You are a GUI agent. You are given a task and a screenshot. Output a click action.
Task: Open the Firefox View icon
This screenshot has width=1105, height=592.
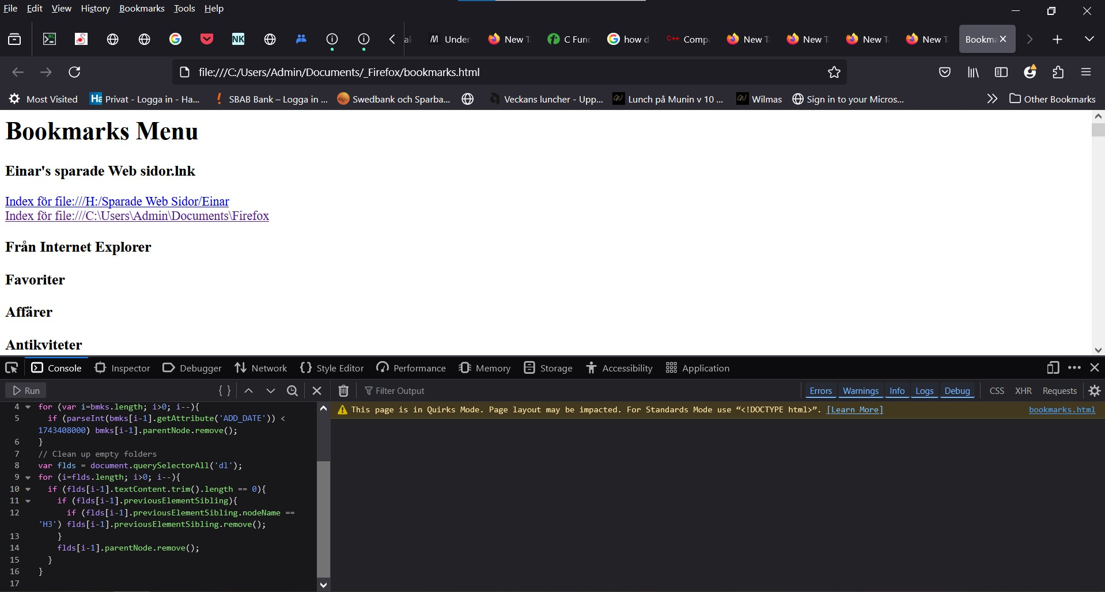coord(14,39)
